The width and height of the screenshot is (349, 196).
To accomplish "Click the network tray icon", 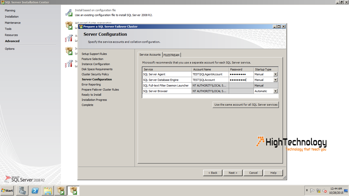I will [x=319, y=191].
